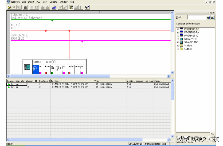Click the search upward binoculars button
Image resolution: width=223 pixels, height=146 pixels.
(x=208, y=18)
